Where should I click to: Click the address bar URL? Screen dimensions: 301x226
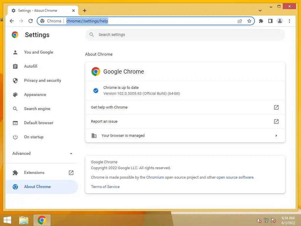87,21
